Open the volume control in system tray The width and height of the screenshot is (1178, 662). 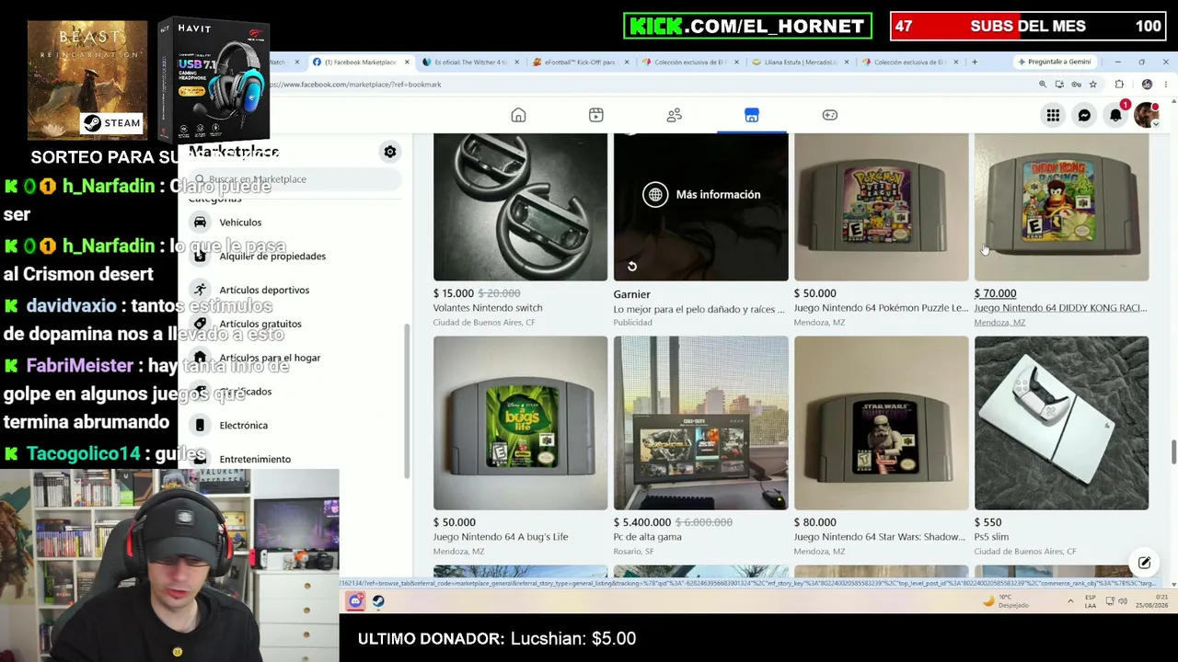[1125, 601]
